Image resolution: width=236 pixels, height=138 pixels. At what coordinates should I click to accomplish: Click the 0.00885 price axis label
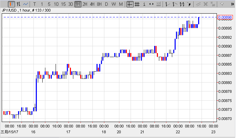[225, 64]
